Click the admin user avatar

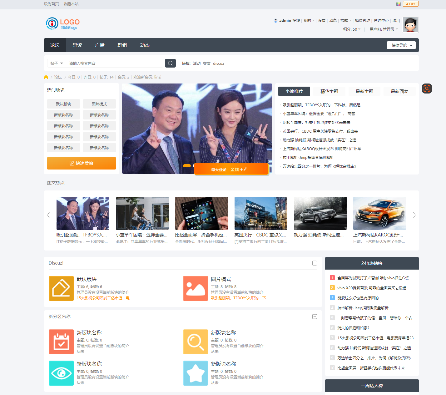(410, 25)
